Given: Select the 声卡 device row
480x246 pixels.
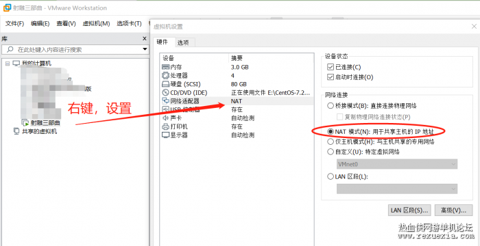Looking at the screenshot, I should (x=237, y=118).
